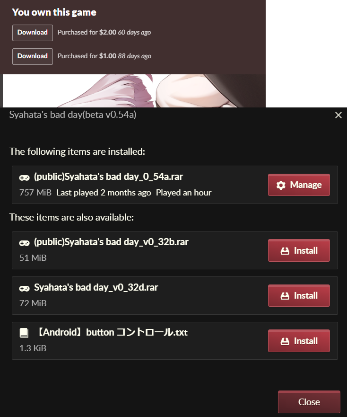Click the dialog title Syahata's bad day(beta v0.54a)
Image resolution: width=347 pixels, height=417 pixels.
click(72, 115)
